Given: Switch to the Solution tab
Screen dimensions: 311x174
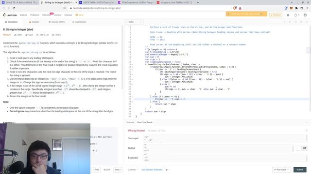Looking at the screenshot, I should [34, 22].
